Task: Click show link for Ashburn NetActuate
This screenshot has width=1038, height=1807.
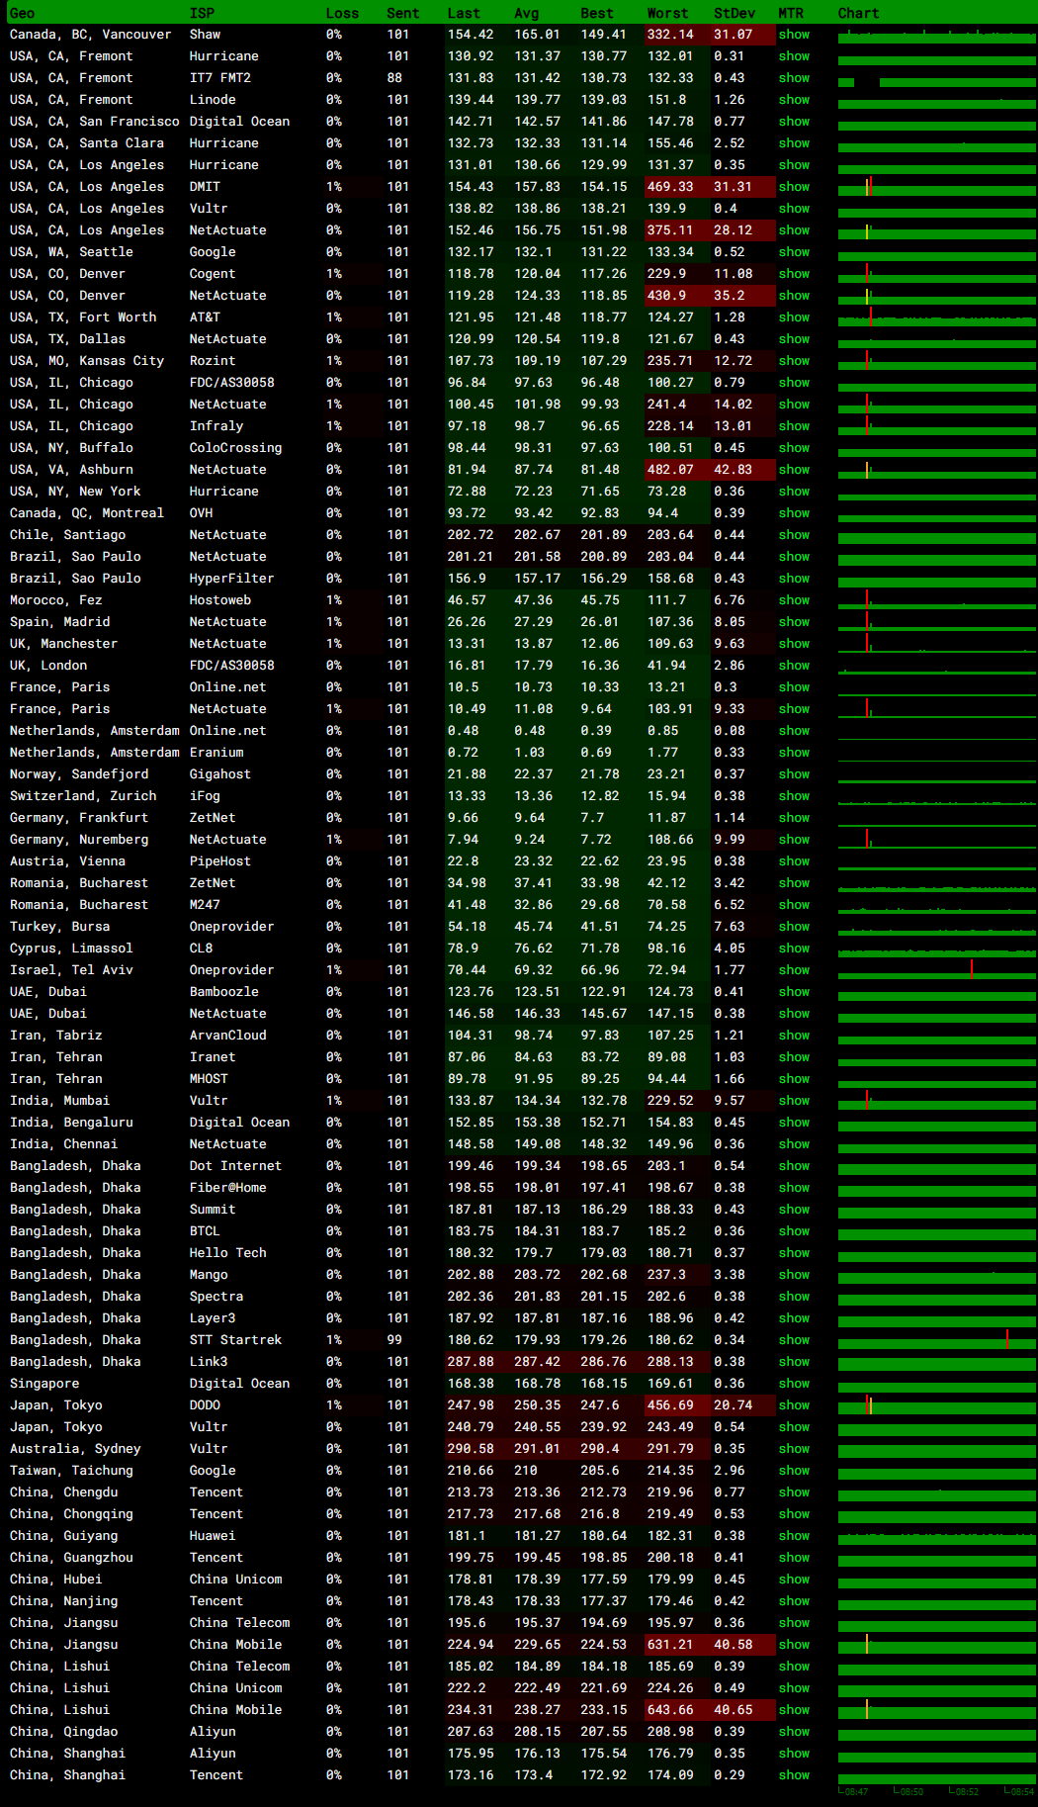Action: (x=793, y=470)
